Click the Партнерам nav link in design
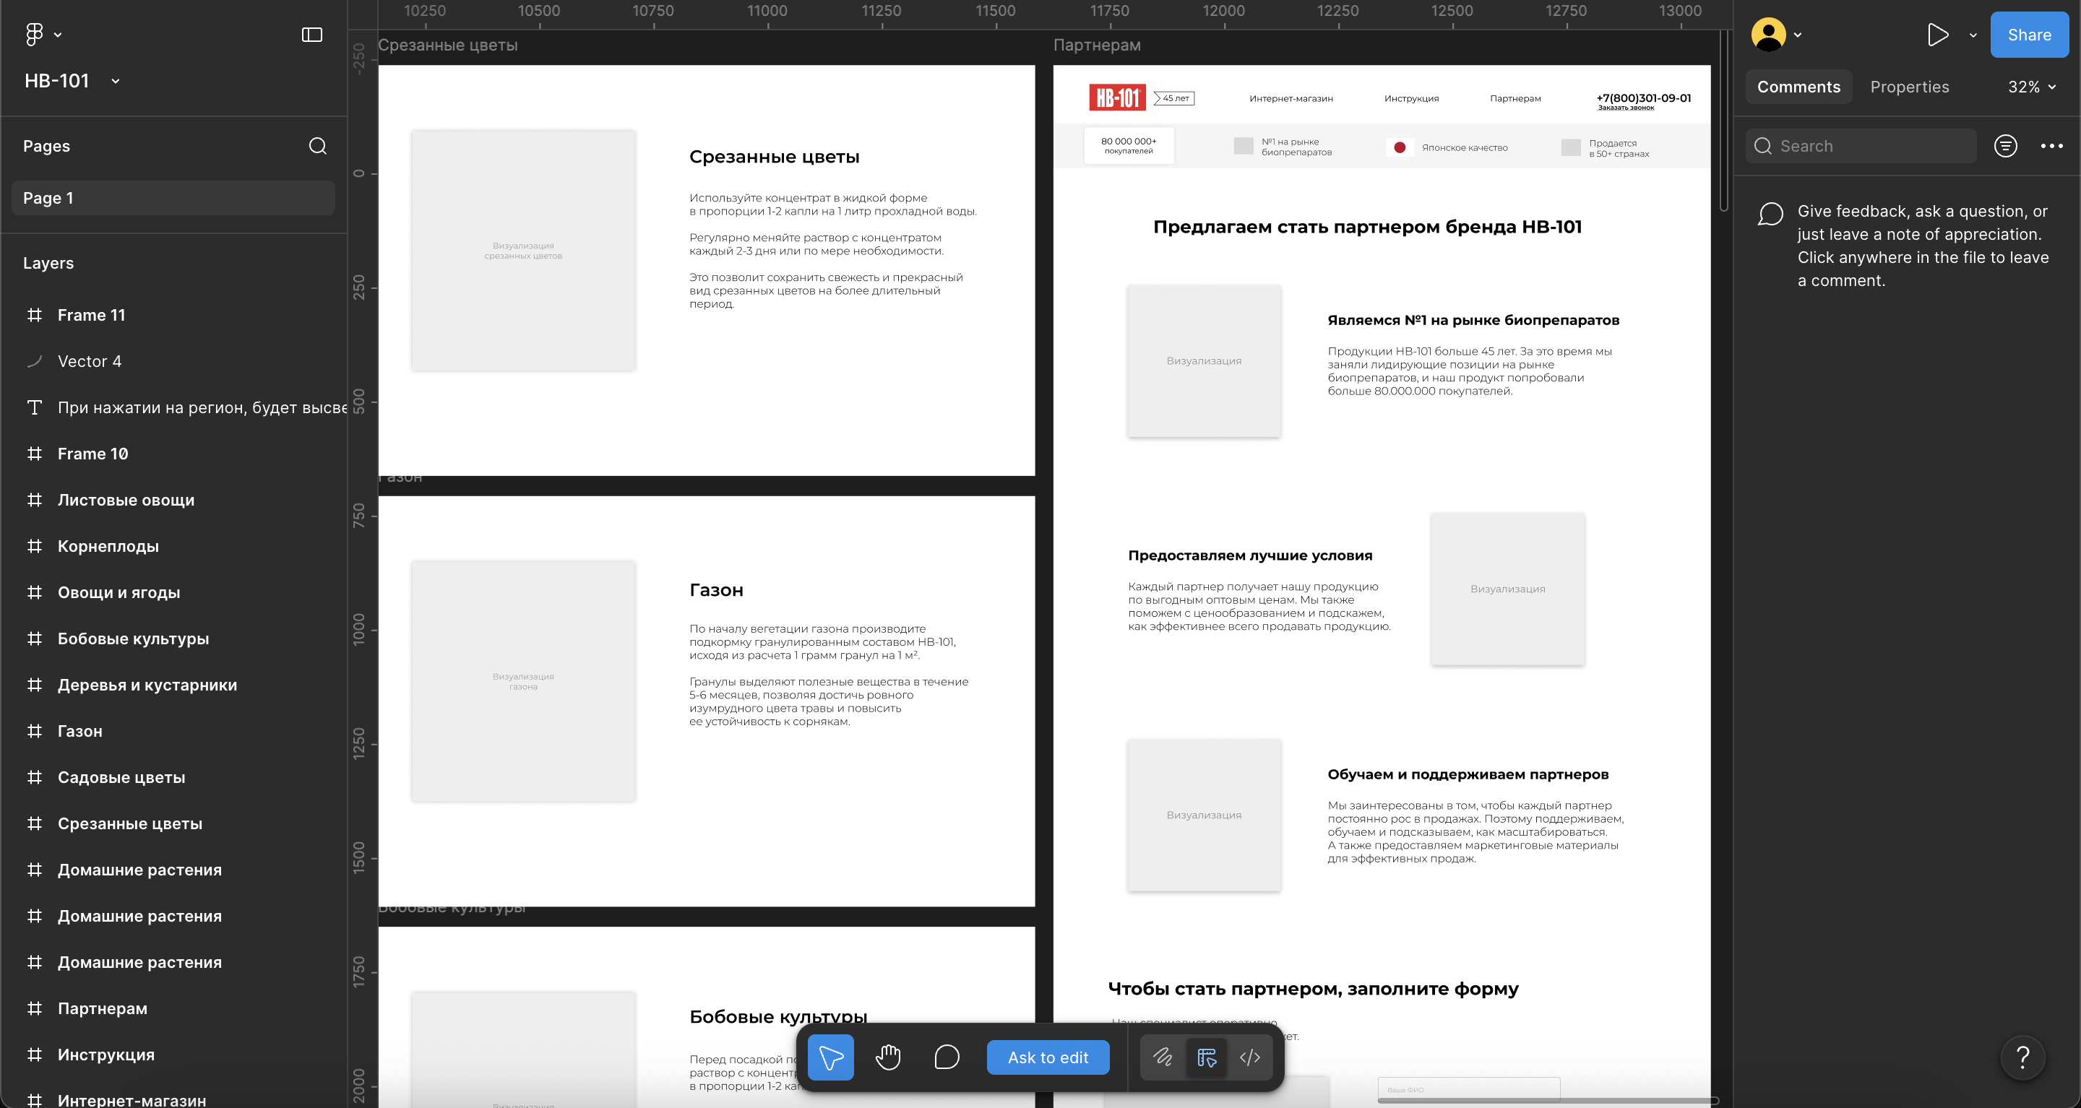Screen dimensions: 2081x1108 pyautogui.click(x=1515, y=98)
